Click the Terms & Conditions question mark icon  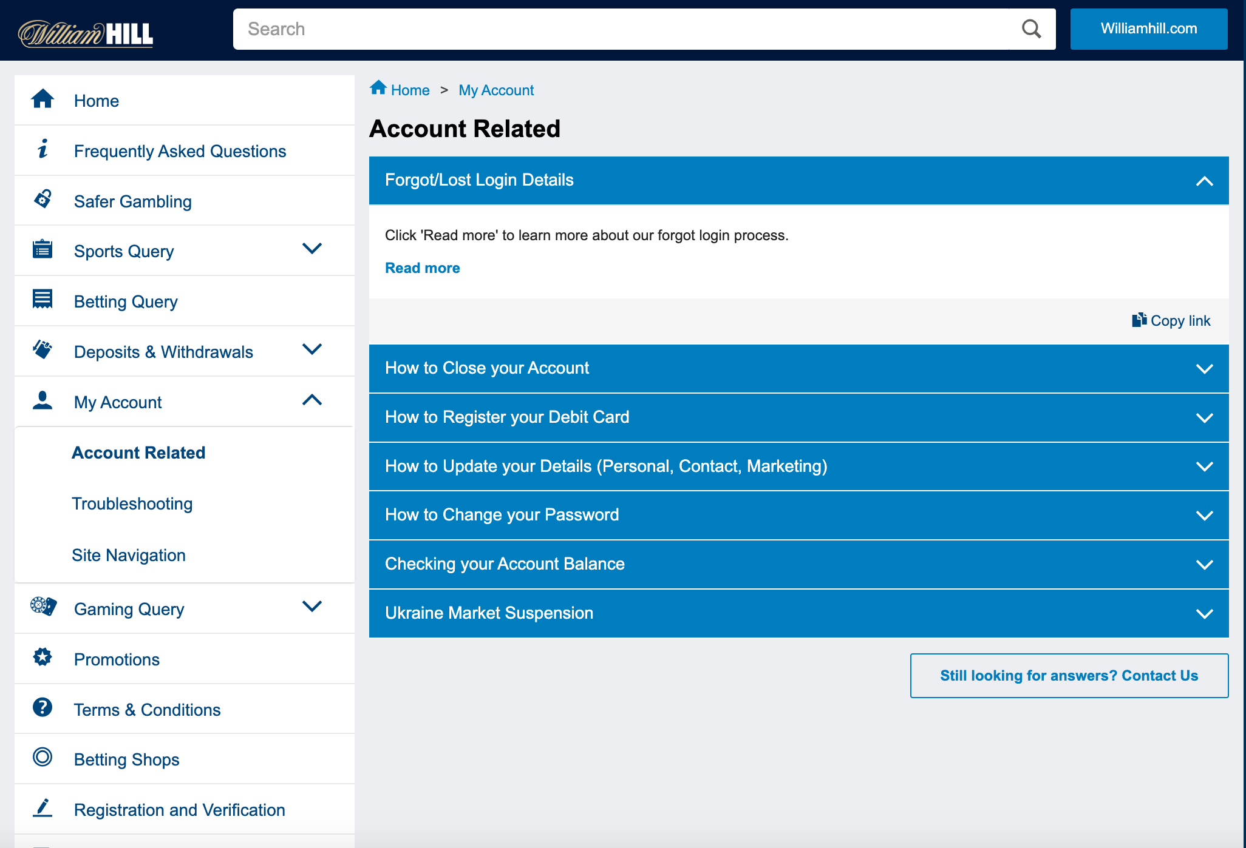(43, 707)
